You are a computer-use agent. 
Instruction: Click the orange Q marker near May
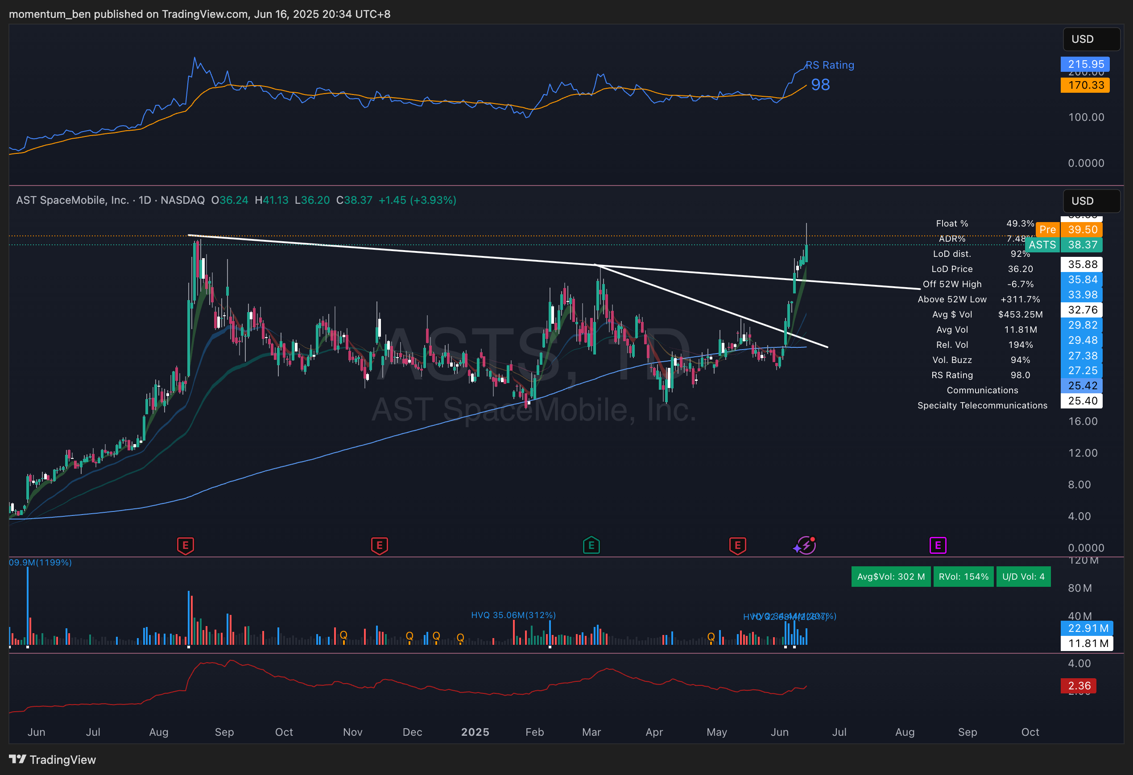(x=711, y=637)
